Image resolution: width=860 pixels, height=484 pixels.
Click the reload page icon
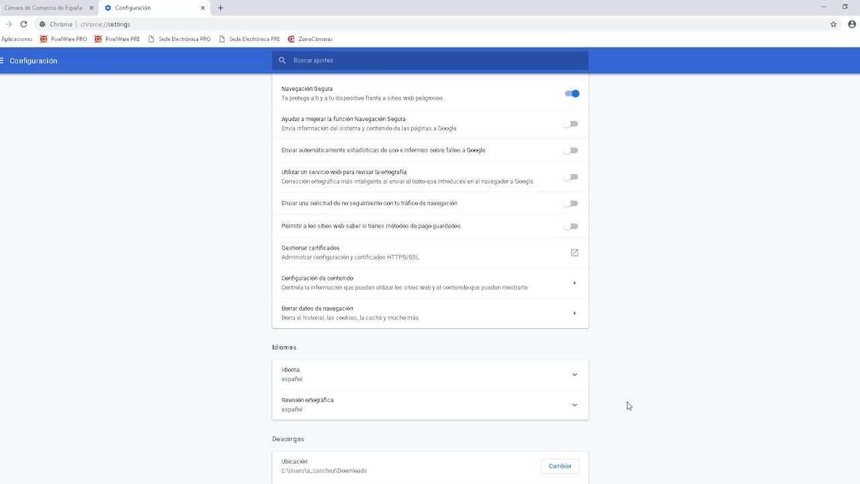(x=24, y=24)
